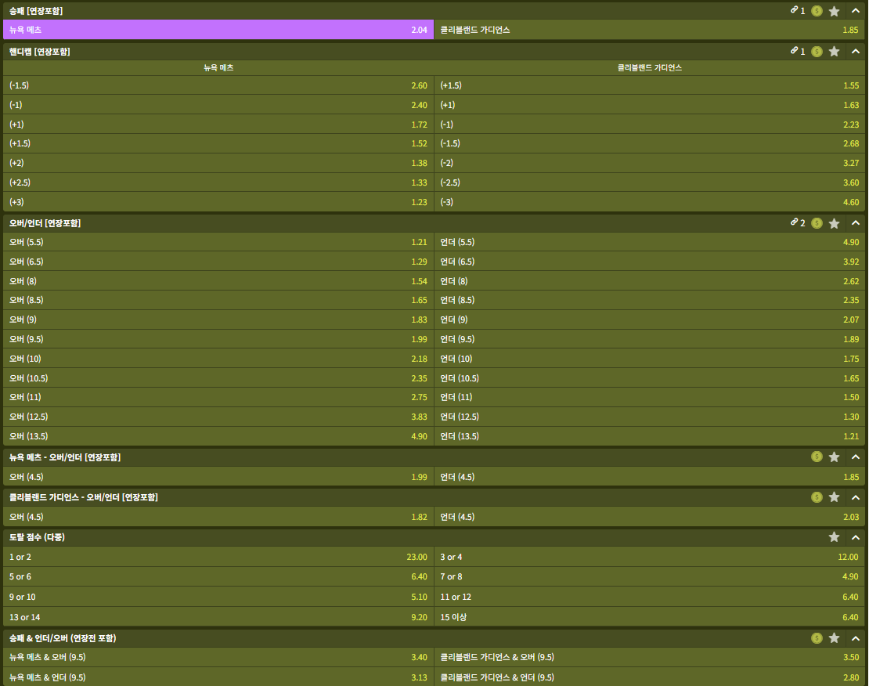Choose 오버 (13.5) at odds 4.90
This screenshot has height=686, width=869.
(x=218, y=436)
